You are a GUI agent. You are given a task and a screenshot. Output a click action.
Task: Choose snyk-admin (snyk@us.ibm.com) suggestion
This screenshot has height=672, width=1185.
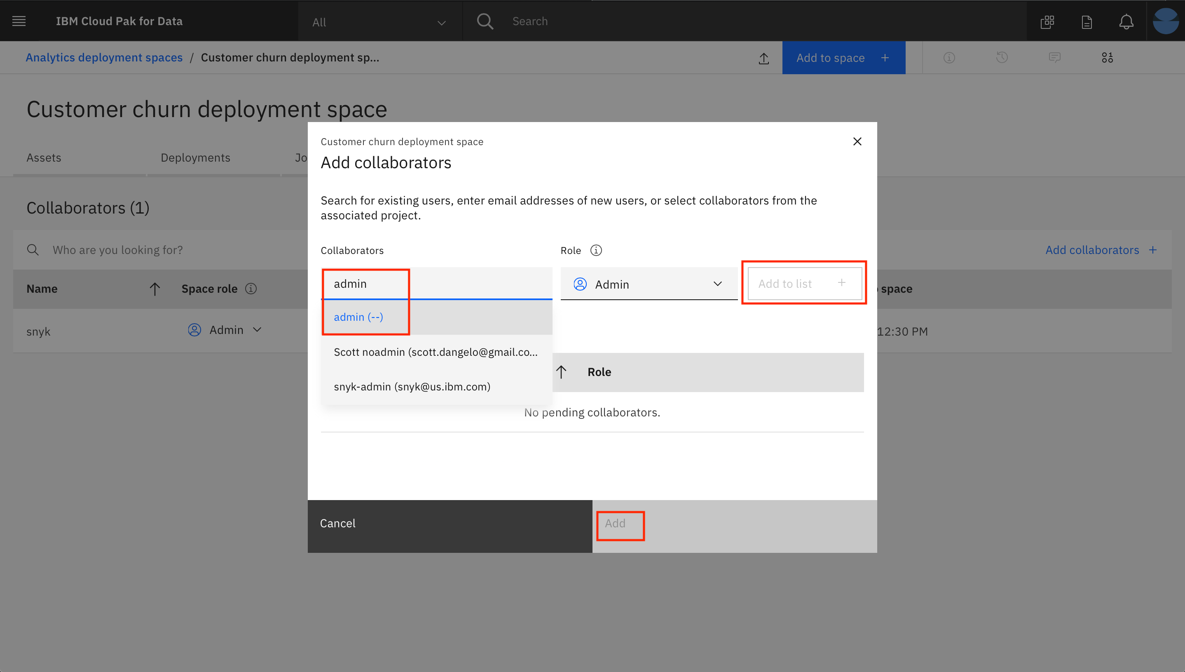tap(412, 387)
